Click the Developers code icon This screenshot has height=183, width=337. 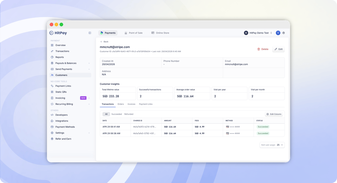tap(52, 115)
